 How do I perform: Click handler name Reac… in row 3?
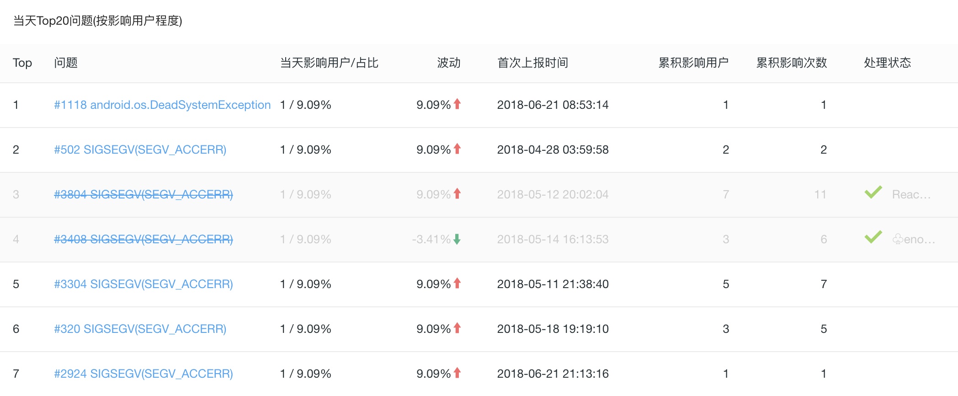tap(911, 194)
